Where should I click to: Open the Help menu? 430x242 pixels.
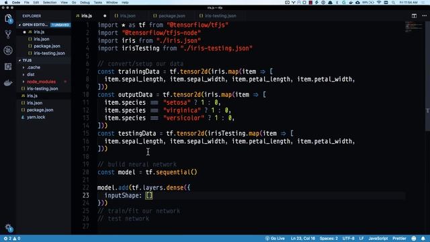tap(125, 3)
